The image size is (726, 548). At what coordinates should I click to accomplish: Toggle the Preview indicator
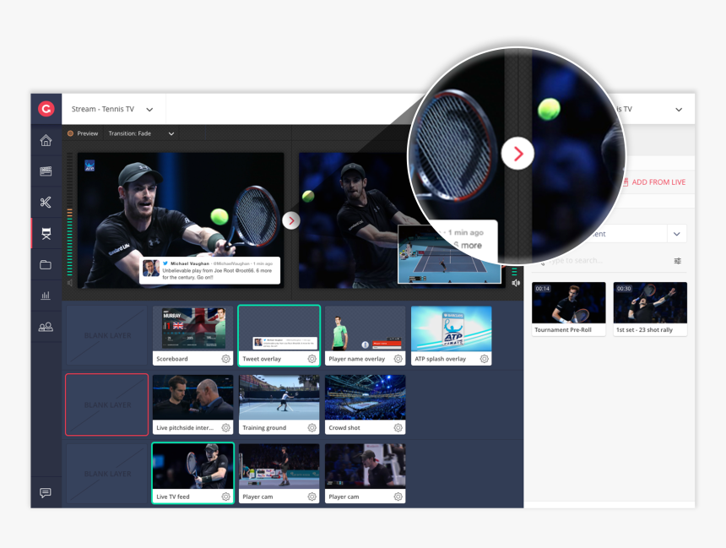click(71, 133)
